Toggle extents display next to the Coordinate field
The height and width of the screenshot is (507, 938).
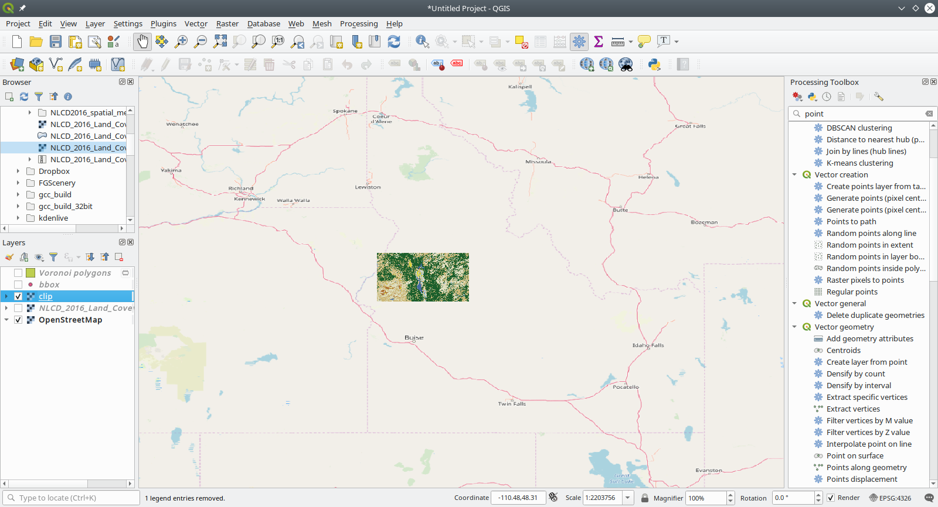tap(553, 498)
